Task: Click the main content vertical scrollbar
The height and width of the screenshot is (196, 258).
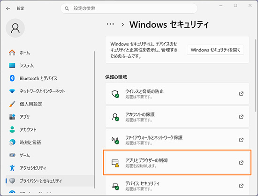Action: [x=256, y=75]
